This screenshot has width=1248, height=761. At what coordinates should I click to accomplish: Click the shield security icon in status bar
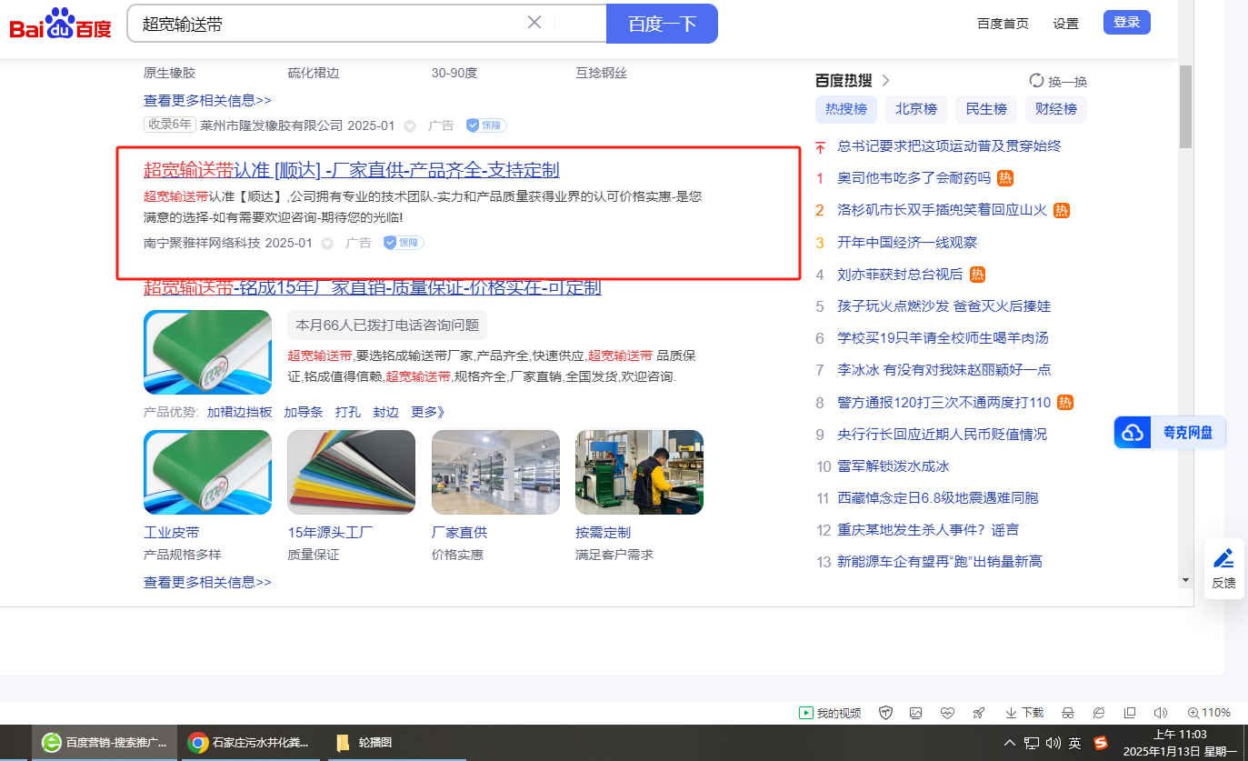(886, 713)
